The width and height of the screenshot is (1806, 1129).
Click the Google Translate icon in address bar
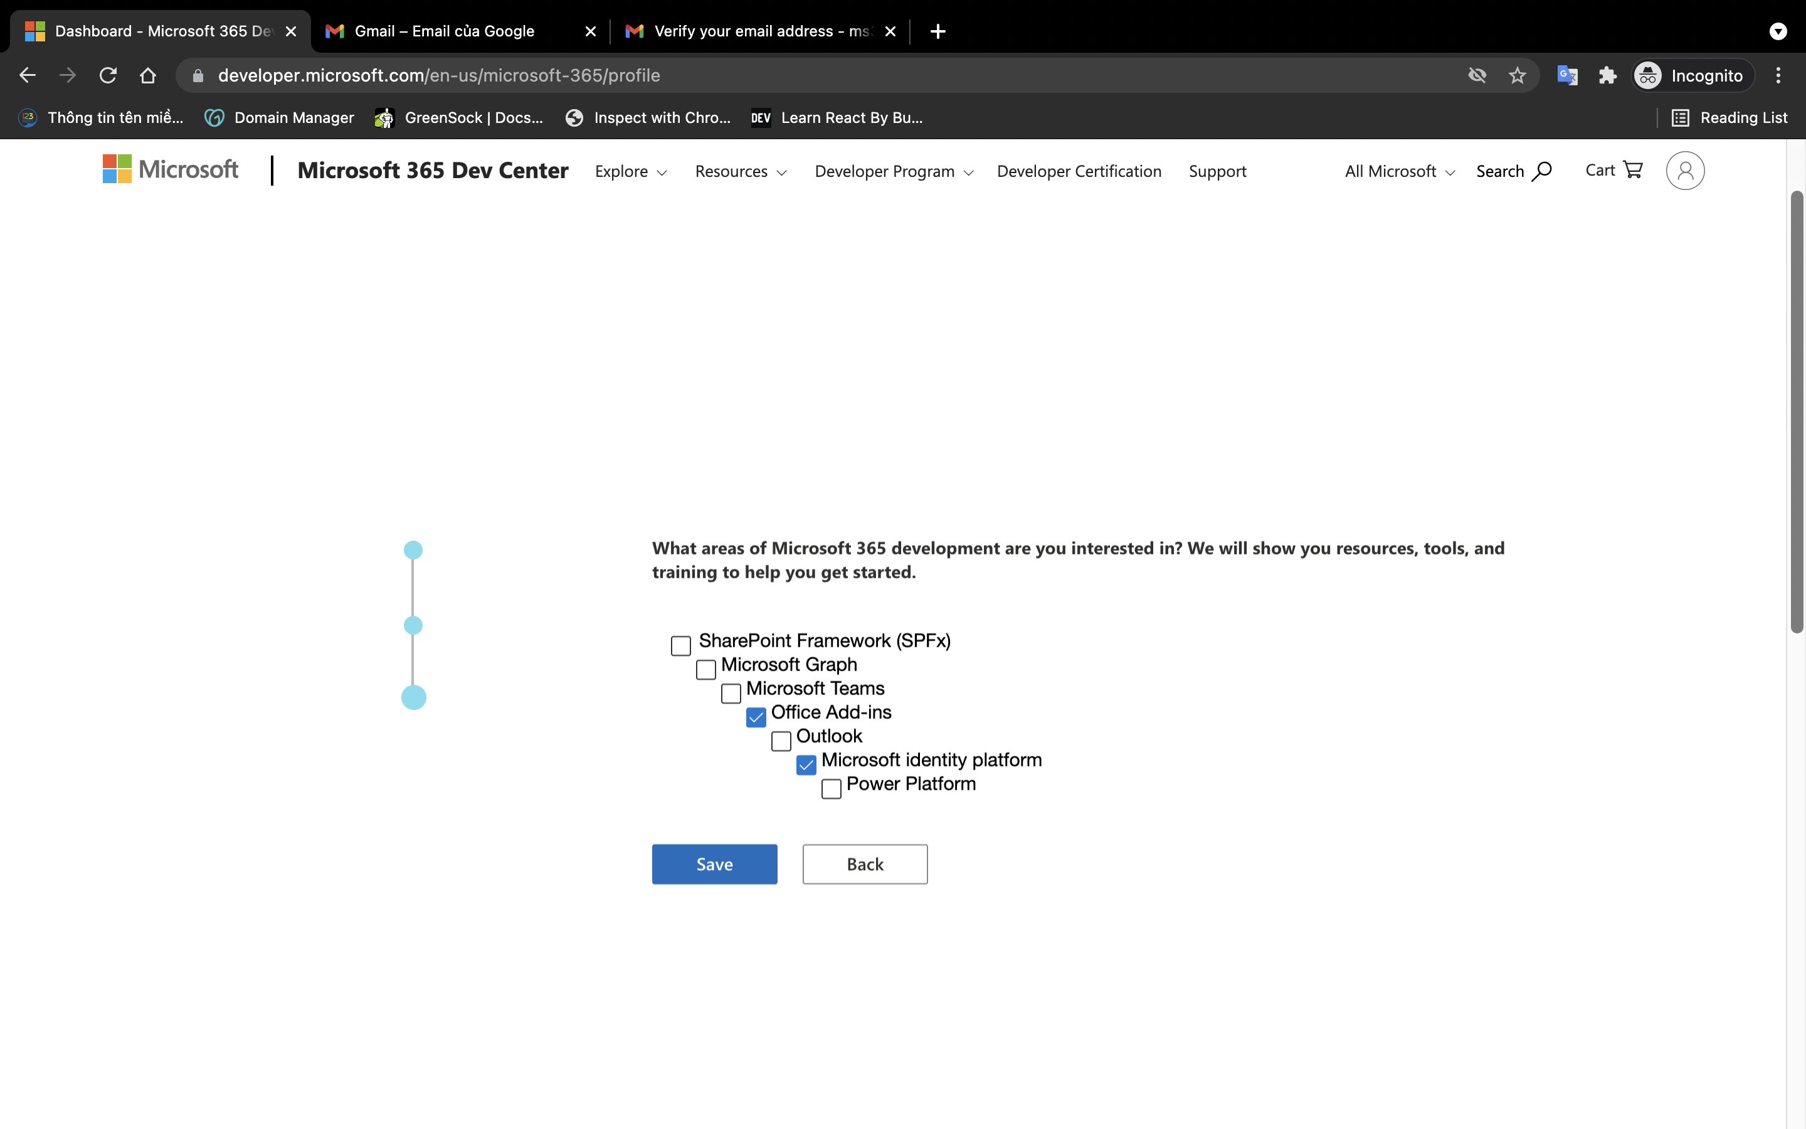1568,75
